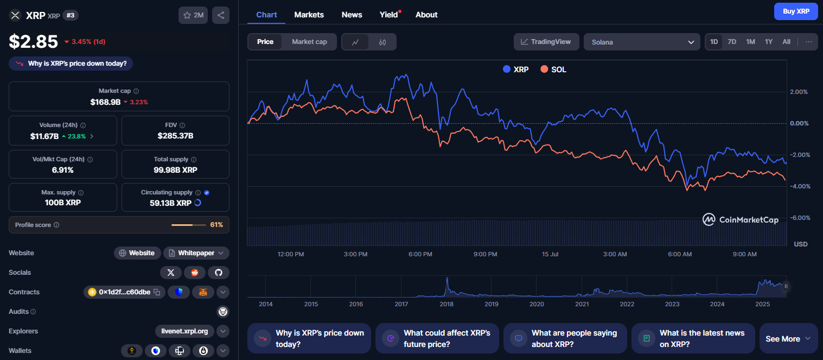This screenshot has width=823, height=360.
Task: Click the Total supply info icon
Action: [194, 160]
